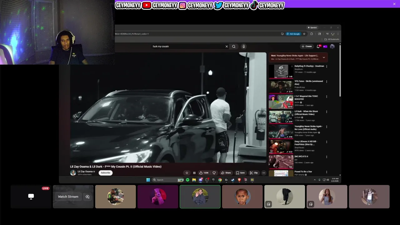The height and width of the screenshot is (225, 400).
Task: Open options for Posed To Be a Star
Action: 327,172
